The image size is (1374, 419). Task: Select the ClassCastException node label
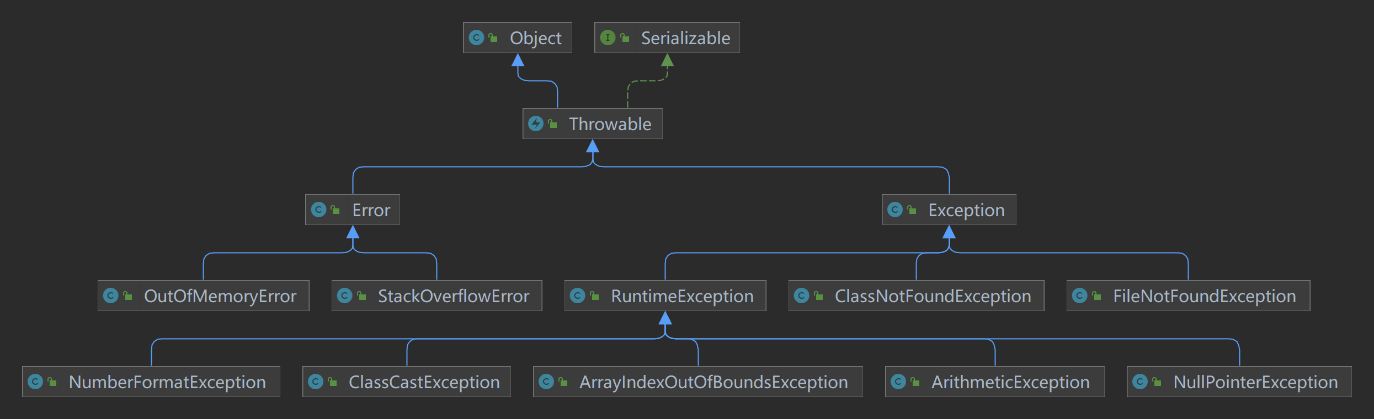424,382
